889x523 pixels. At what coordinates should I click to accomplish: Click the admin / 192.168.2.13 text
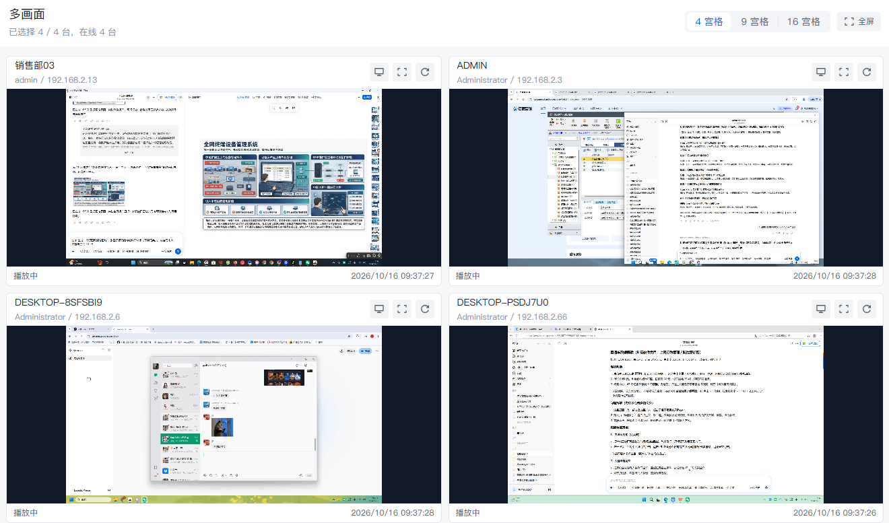click(56, 79)
